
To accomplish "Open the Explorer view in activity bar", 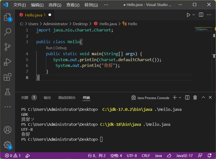I will click(8, 17).
